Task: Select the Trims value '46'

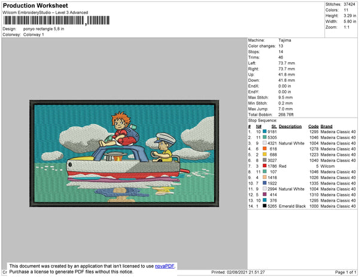Action: click(x=281, y=57)
